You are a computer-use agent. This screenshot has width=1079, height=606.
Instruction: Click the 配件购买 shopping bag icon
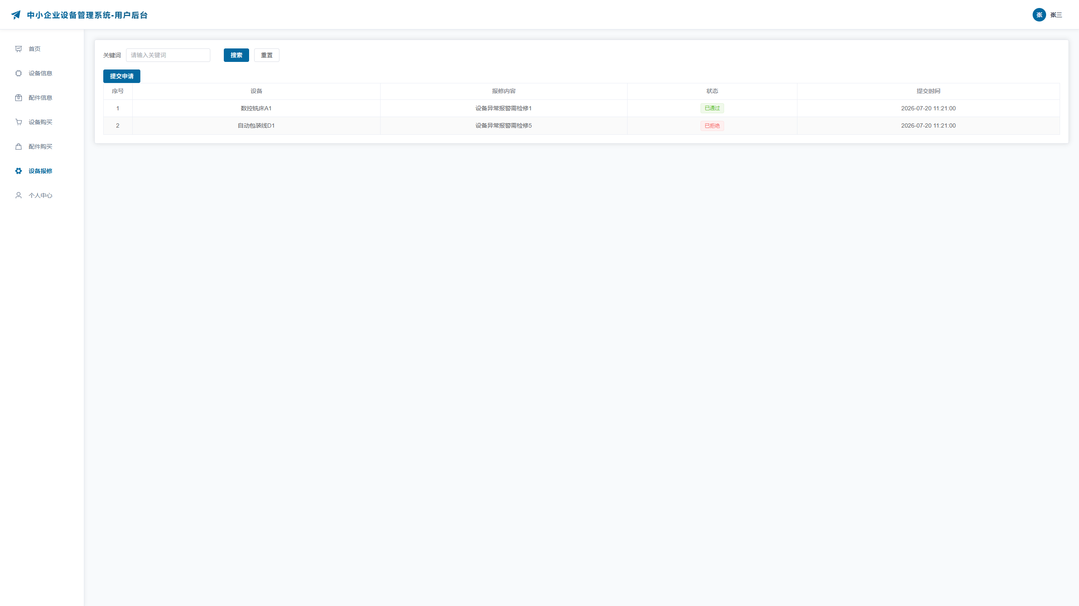[x=19, y=147]
